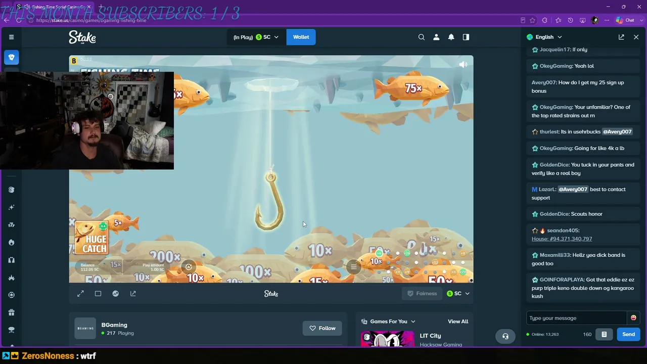The image size is (647, 364).
Task: Send the chat message
Action: click(628, 334)
